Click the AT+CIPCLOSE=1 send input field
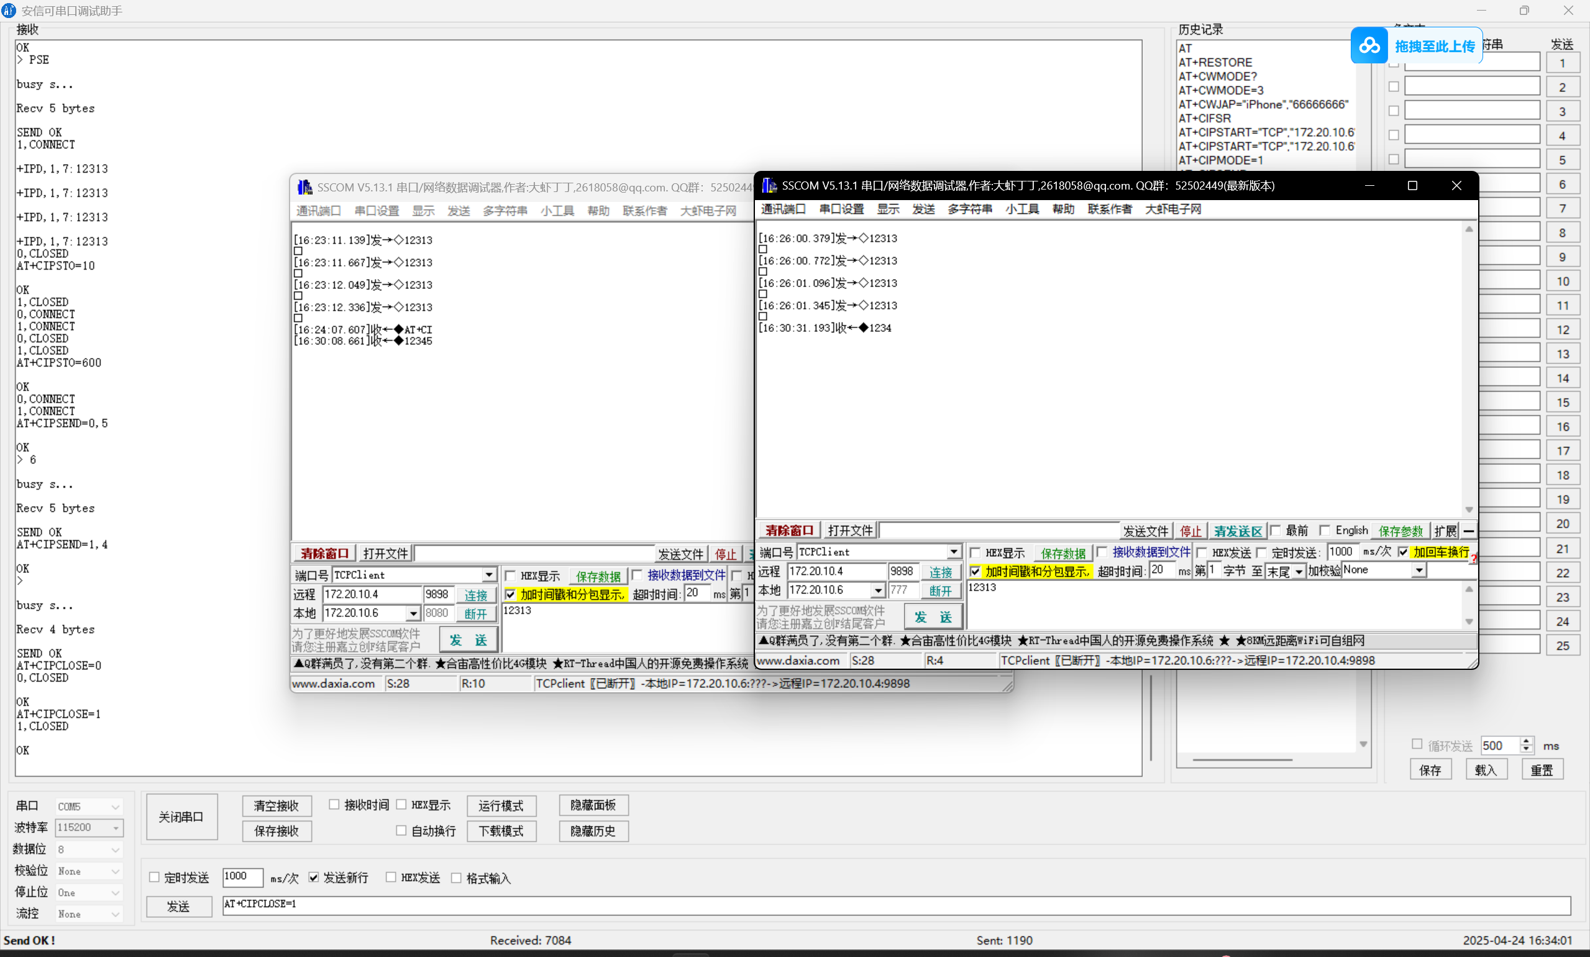 pos(896,904)
